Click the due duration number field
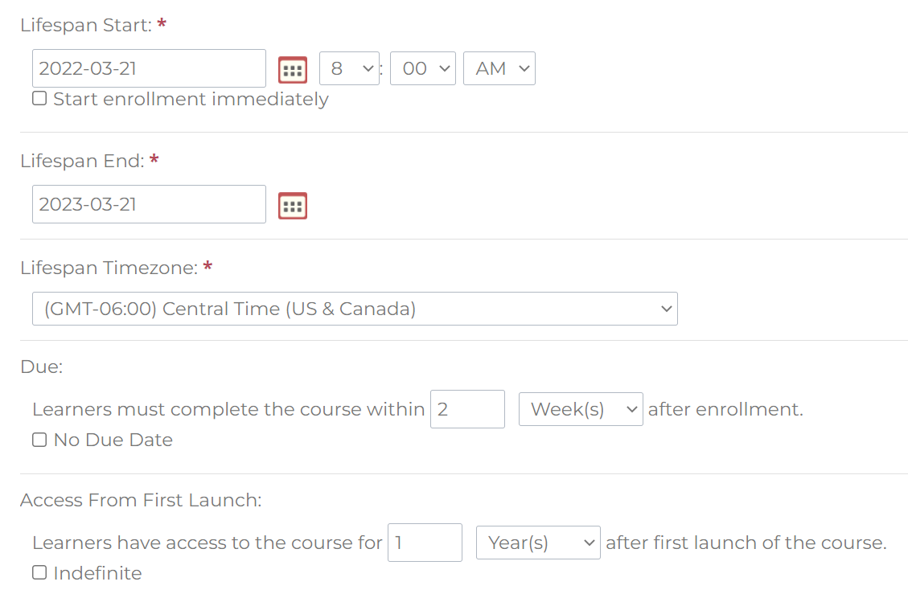This screenshot has height=594, width=908. 467,409
